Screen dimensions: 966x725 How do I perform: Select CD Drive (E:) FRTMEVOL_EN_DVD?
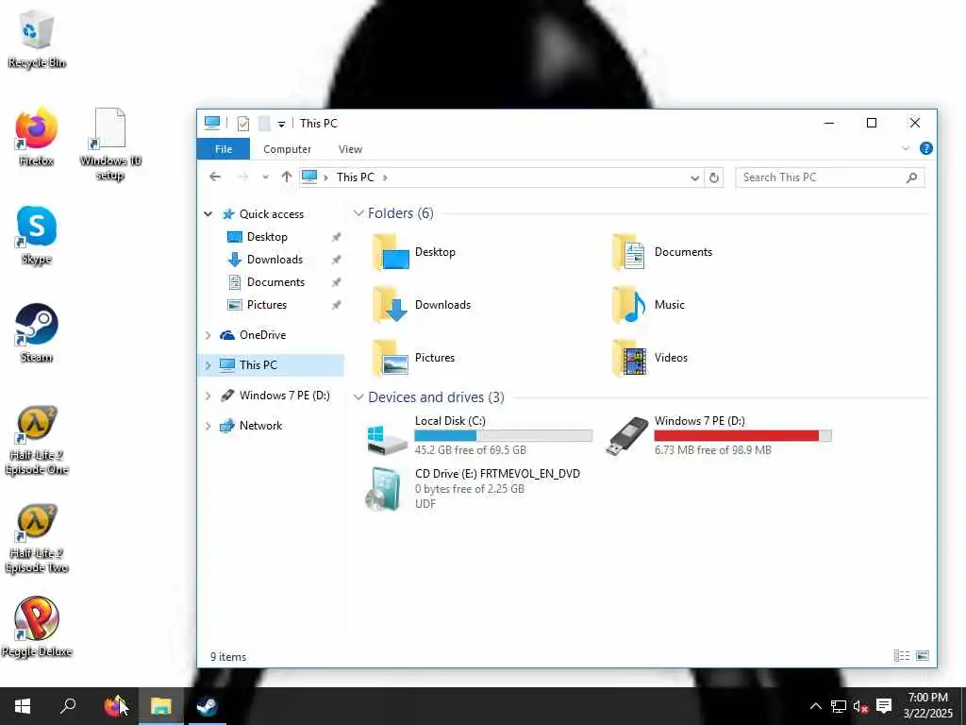(474, 488)
